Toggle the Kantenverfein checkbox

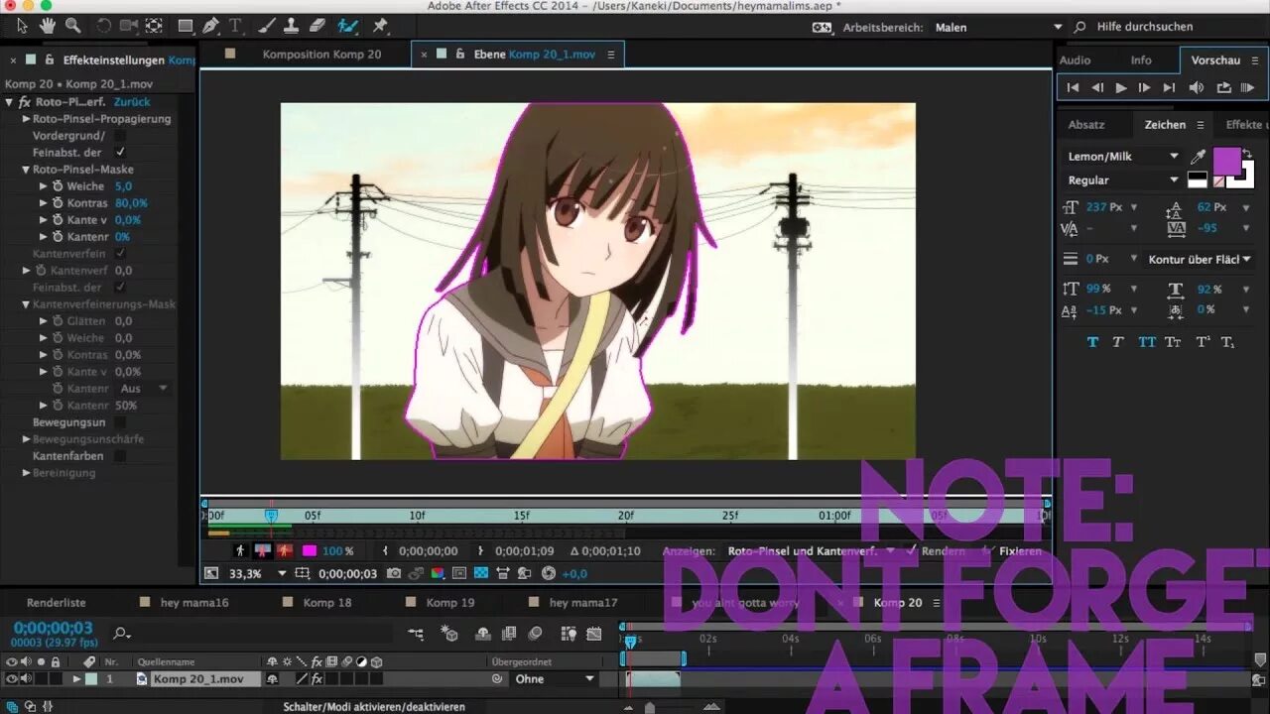pyautogui.click(x=120, y=253)
